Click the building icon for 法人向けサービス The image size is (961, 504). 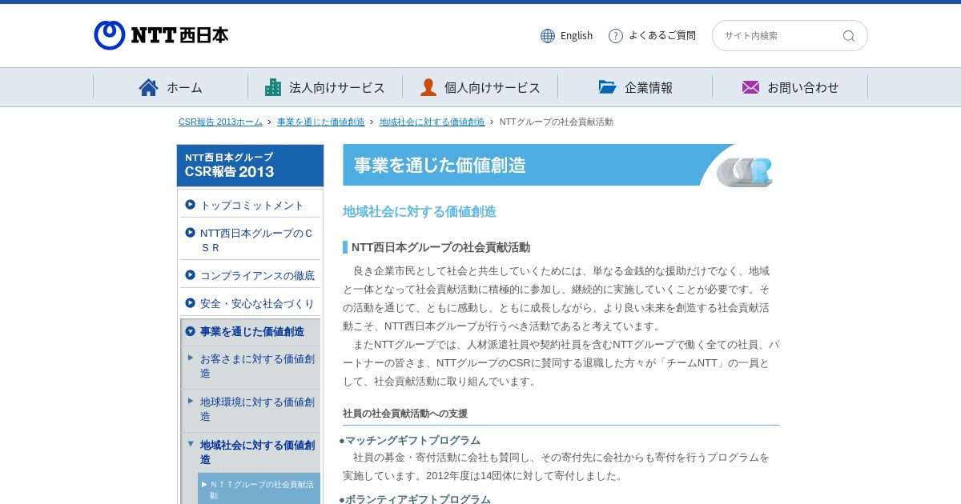point(273,87)
